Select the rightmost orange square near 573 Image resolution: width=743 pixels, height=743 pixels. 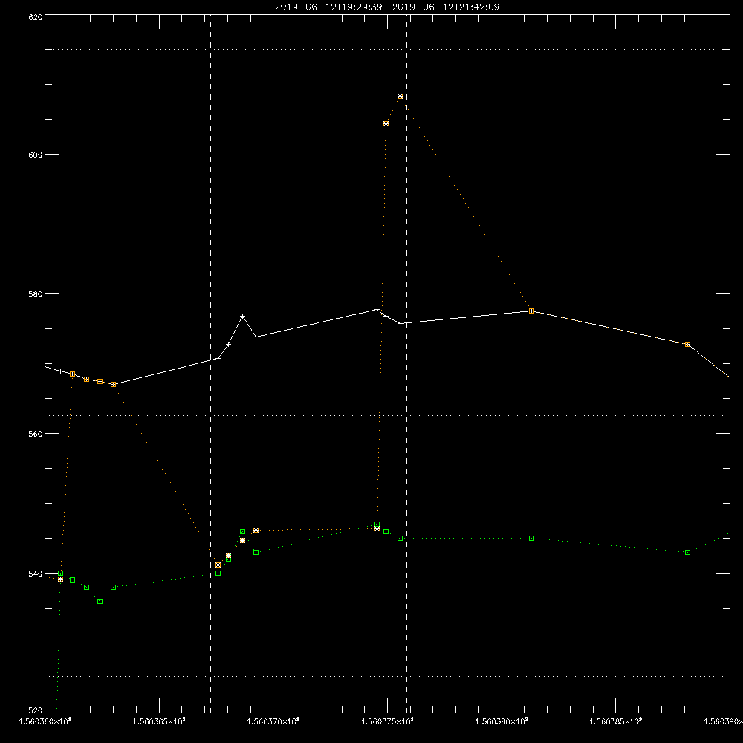pyautogui.click(x=687, y=345)
